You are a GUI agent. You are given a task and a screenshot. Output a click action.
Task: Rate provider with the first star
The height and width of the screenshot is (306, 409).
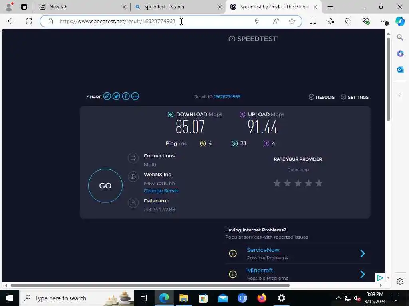coord(277,183)
